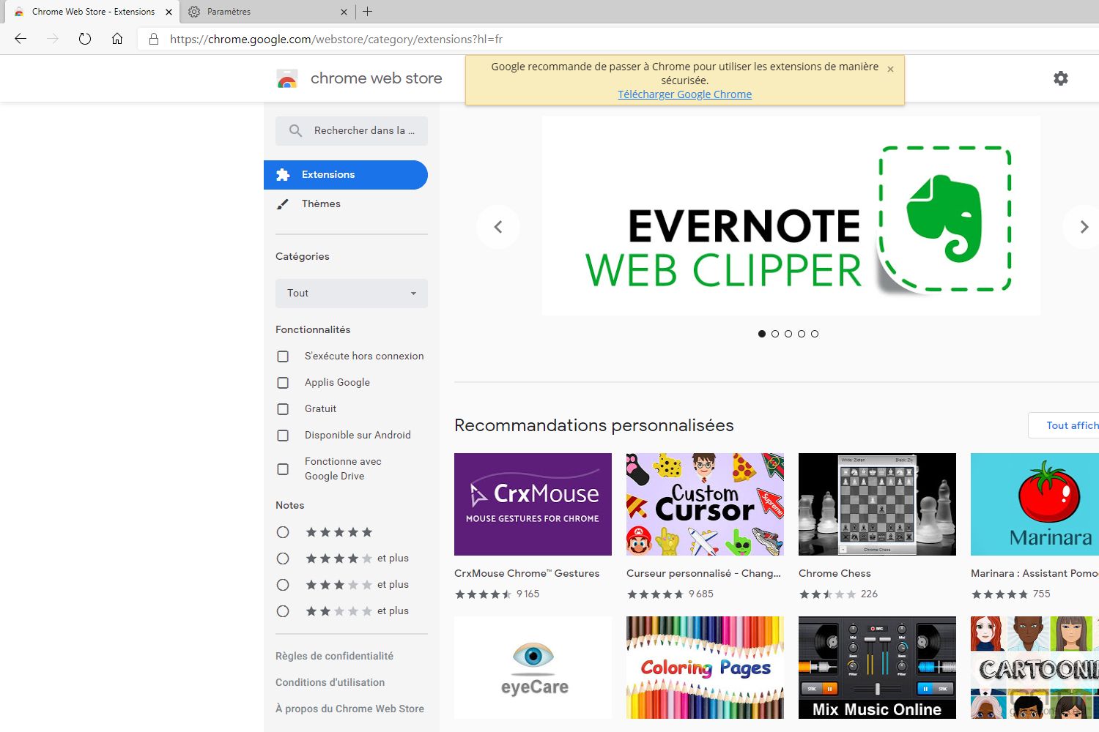Screen dimensions: 1099x732
Task: Open Conditions d'utilisation link
Action: (330, 682)
